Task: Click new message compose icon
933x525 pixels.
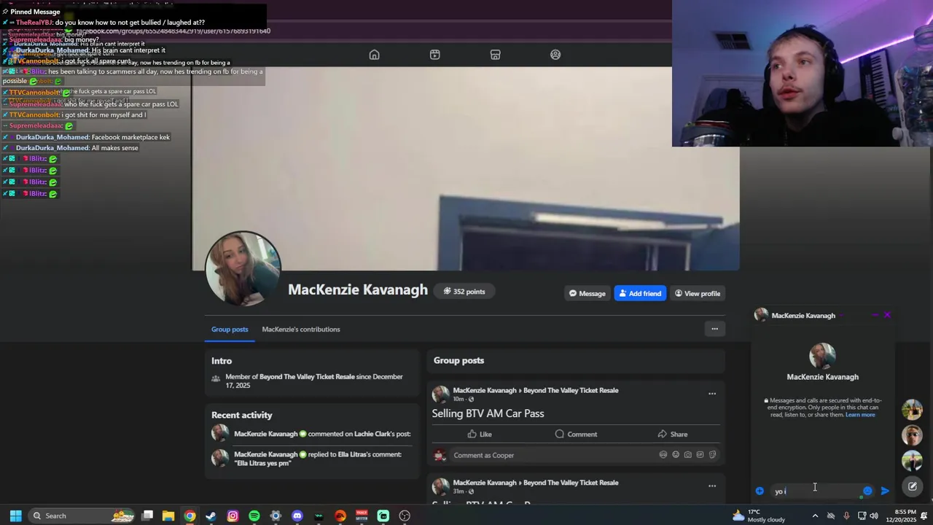Action: (913, 486)
